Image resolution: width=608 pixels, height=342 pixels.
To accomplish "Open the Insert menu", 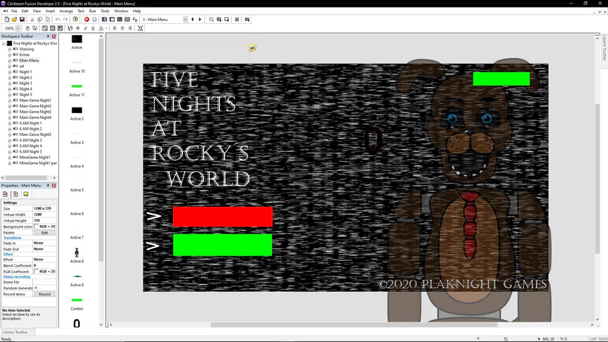I will tap(50, 11).
